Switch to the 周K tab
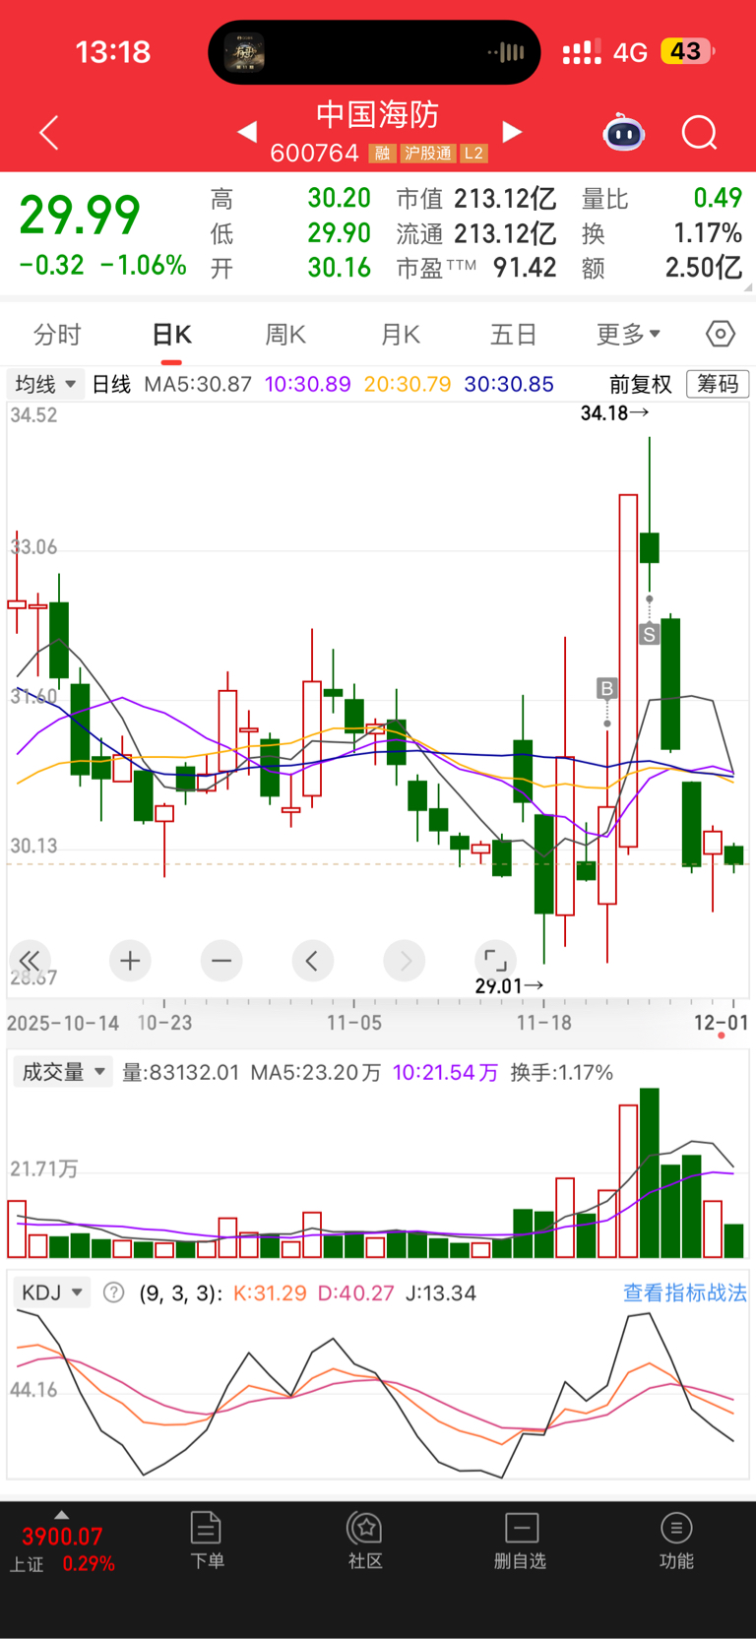756x1639 pixels. coord(285,335)
